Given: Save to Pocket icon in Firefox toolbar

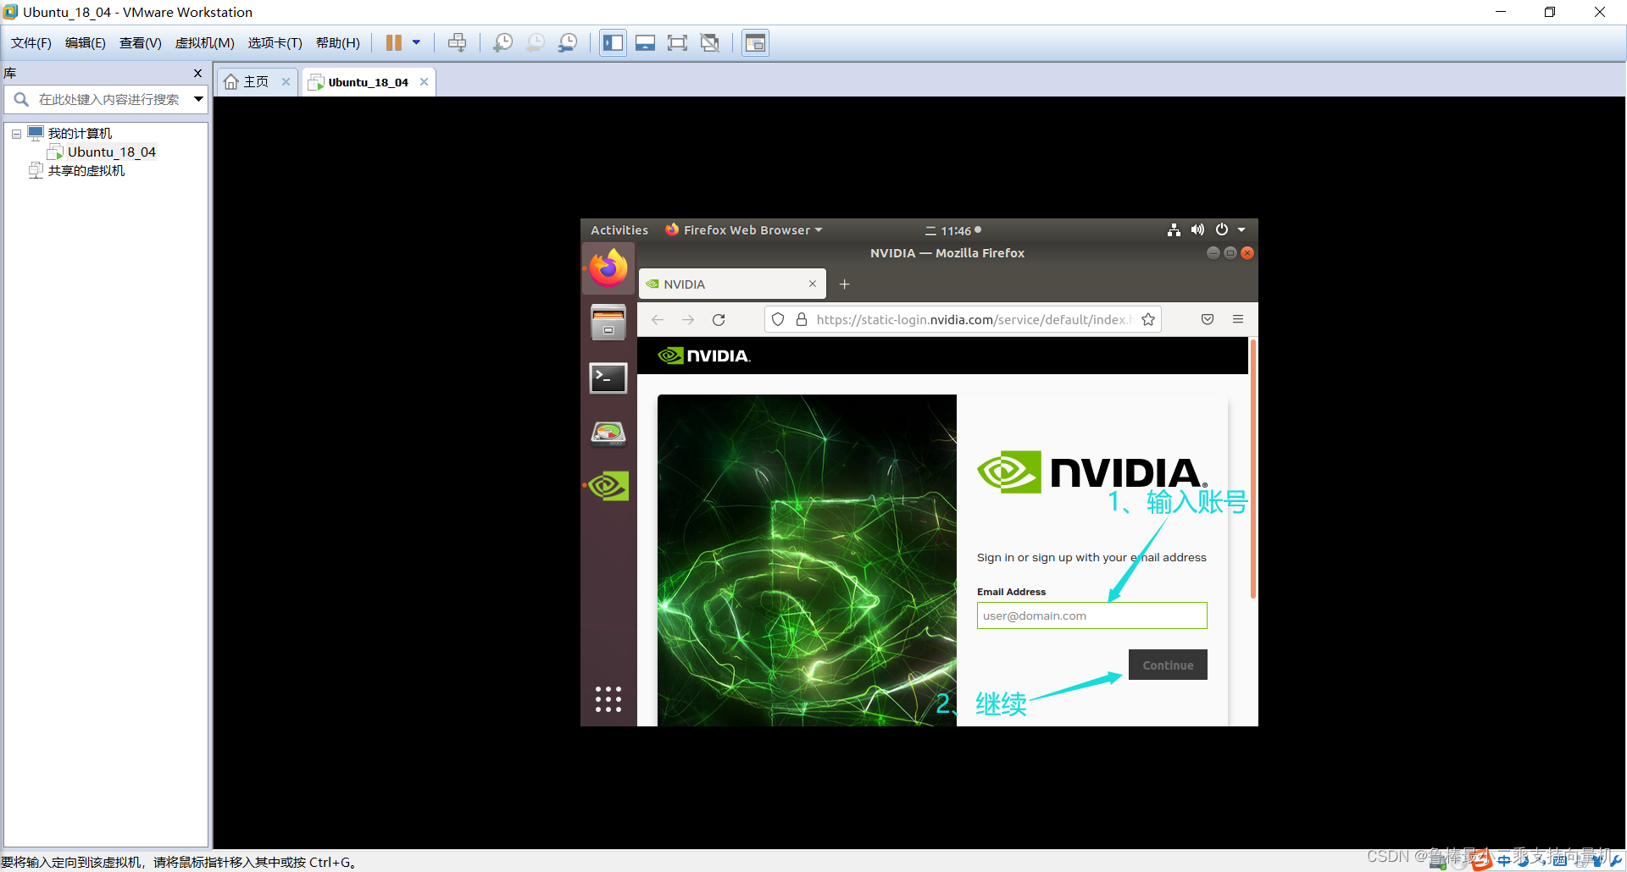Looking at the screenshot, I should coord(1208,320).
